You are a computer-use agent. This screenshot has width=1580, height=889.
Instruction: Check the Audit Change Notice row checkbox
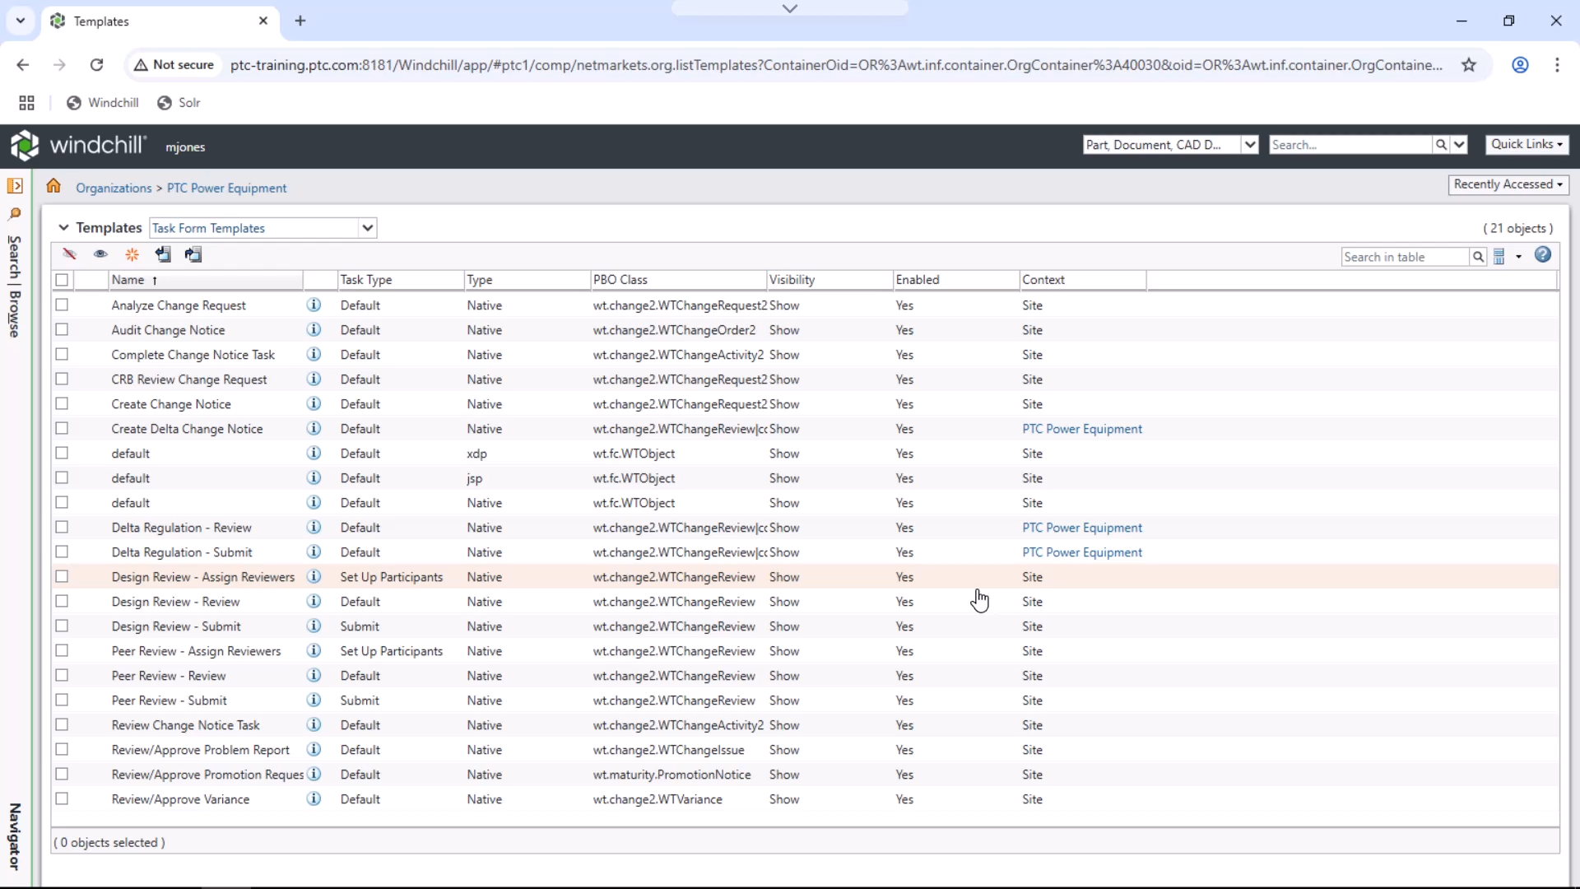pyautogui.click(x=62, y=329)
